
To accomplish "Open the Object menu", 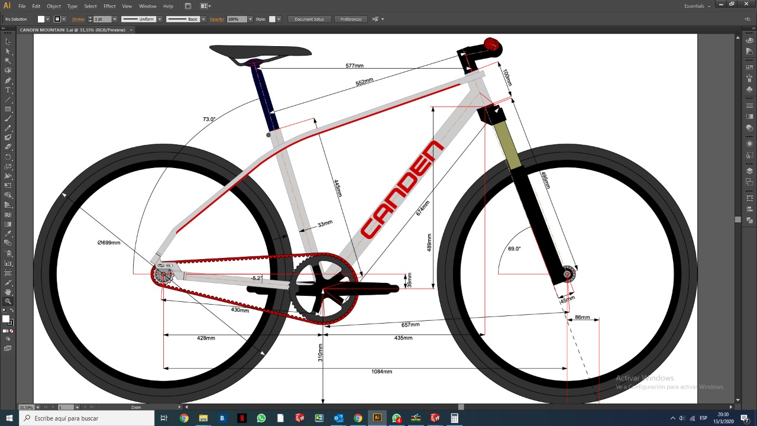I will point(54,6).
